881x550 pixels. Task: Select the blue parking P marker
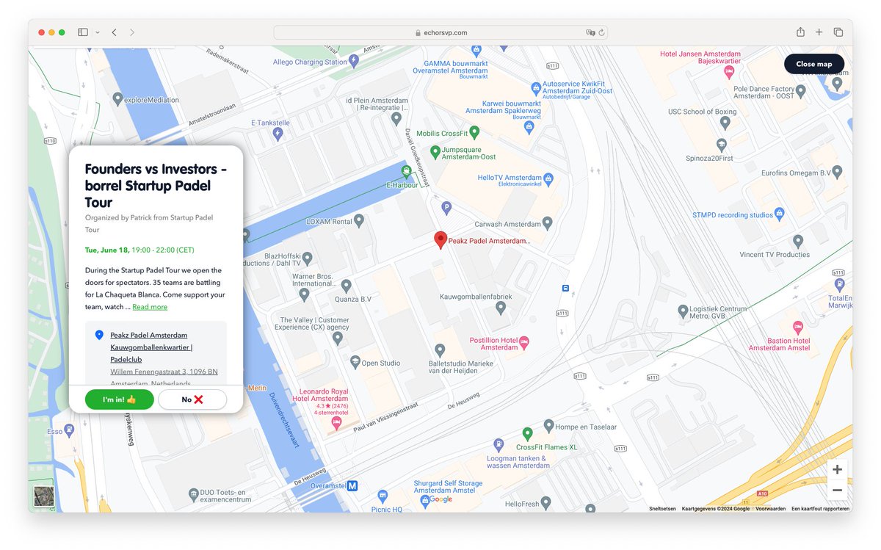446,209
